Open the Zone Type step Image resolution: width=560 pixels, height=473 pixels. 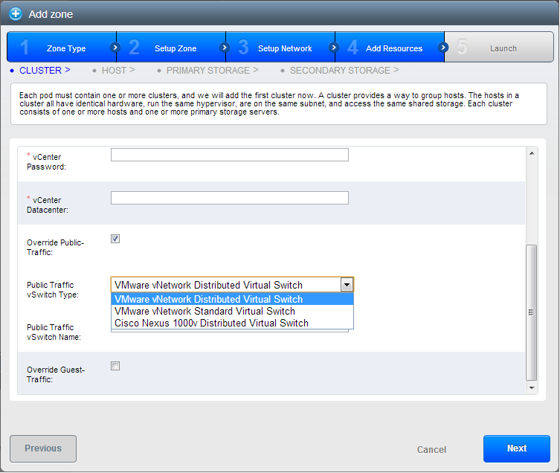tap(65, 48)
